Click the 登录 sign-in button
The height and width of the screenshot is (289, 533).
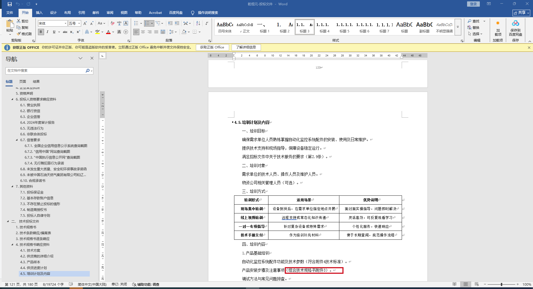click(x=473, y=4)
